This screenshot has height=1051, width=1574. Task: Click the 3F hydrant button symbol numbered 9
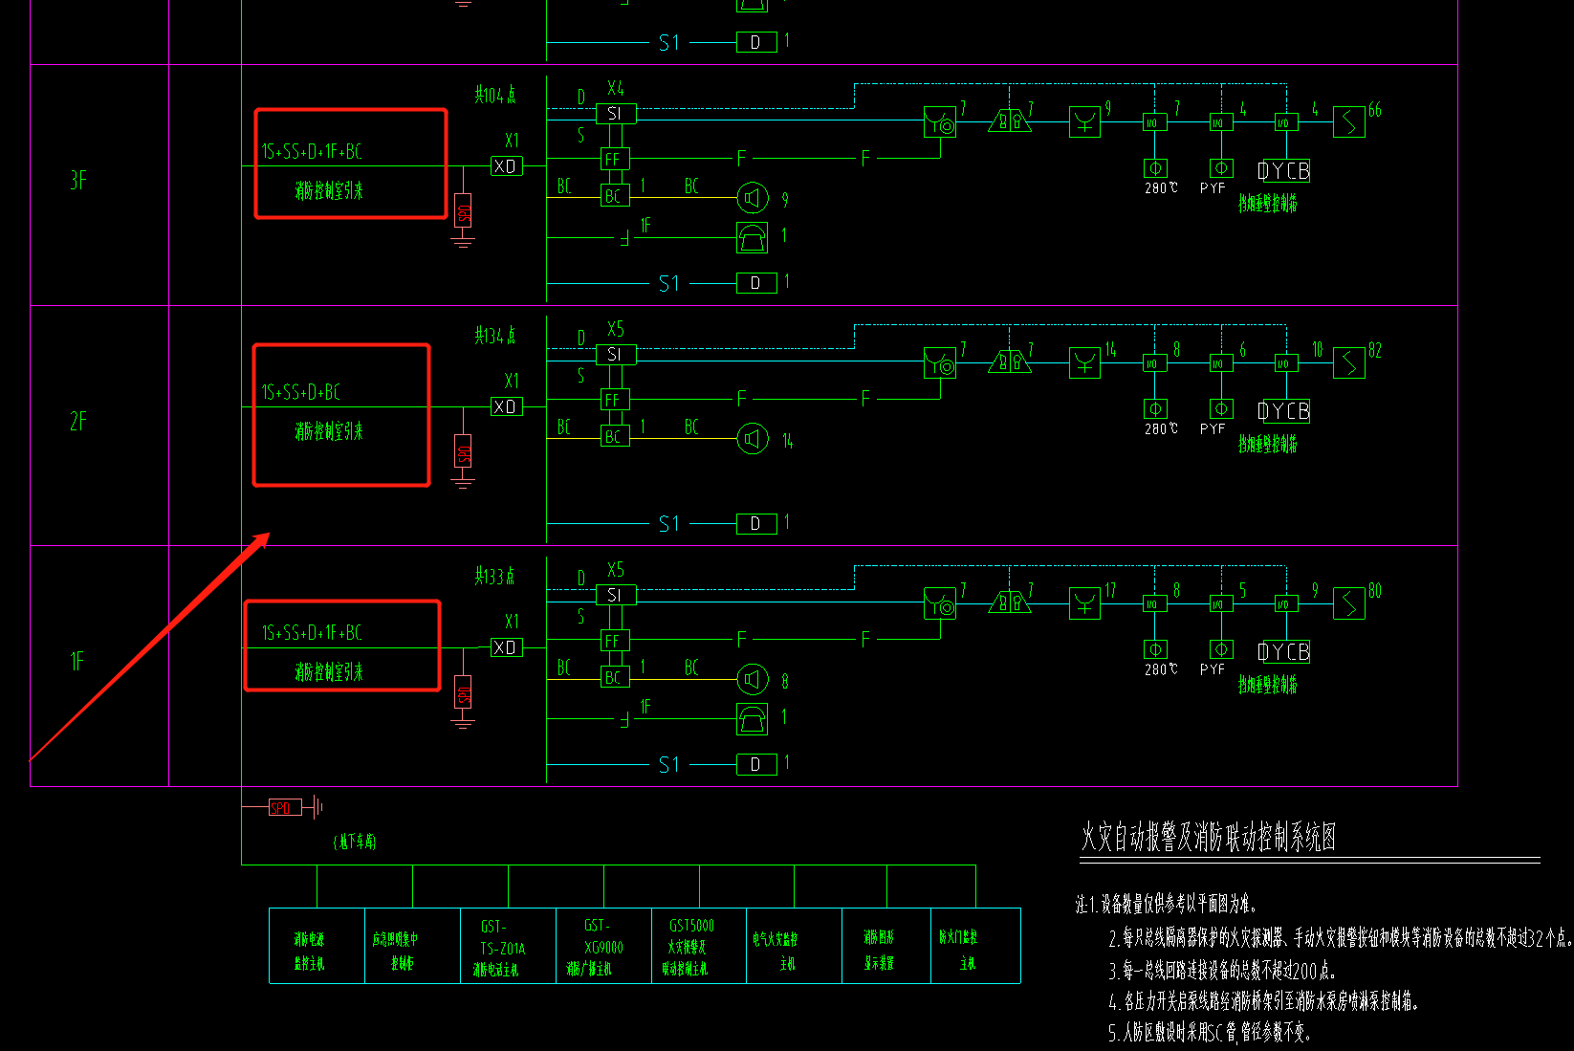click(x=1084, y=121)
